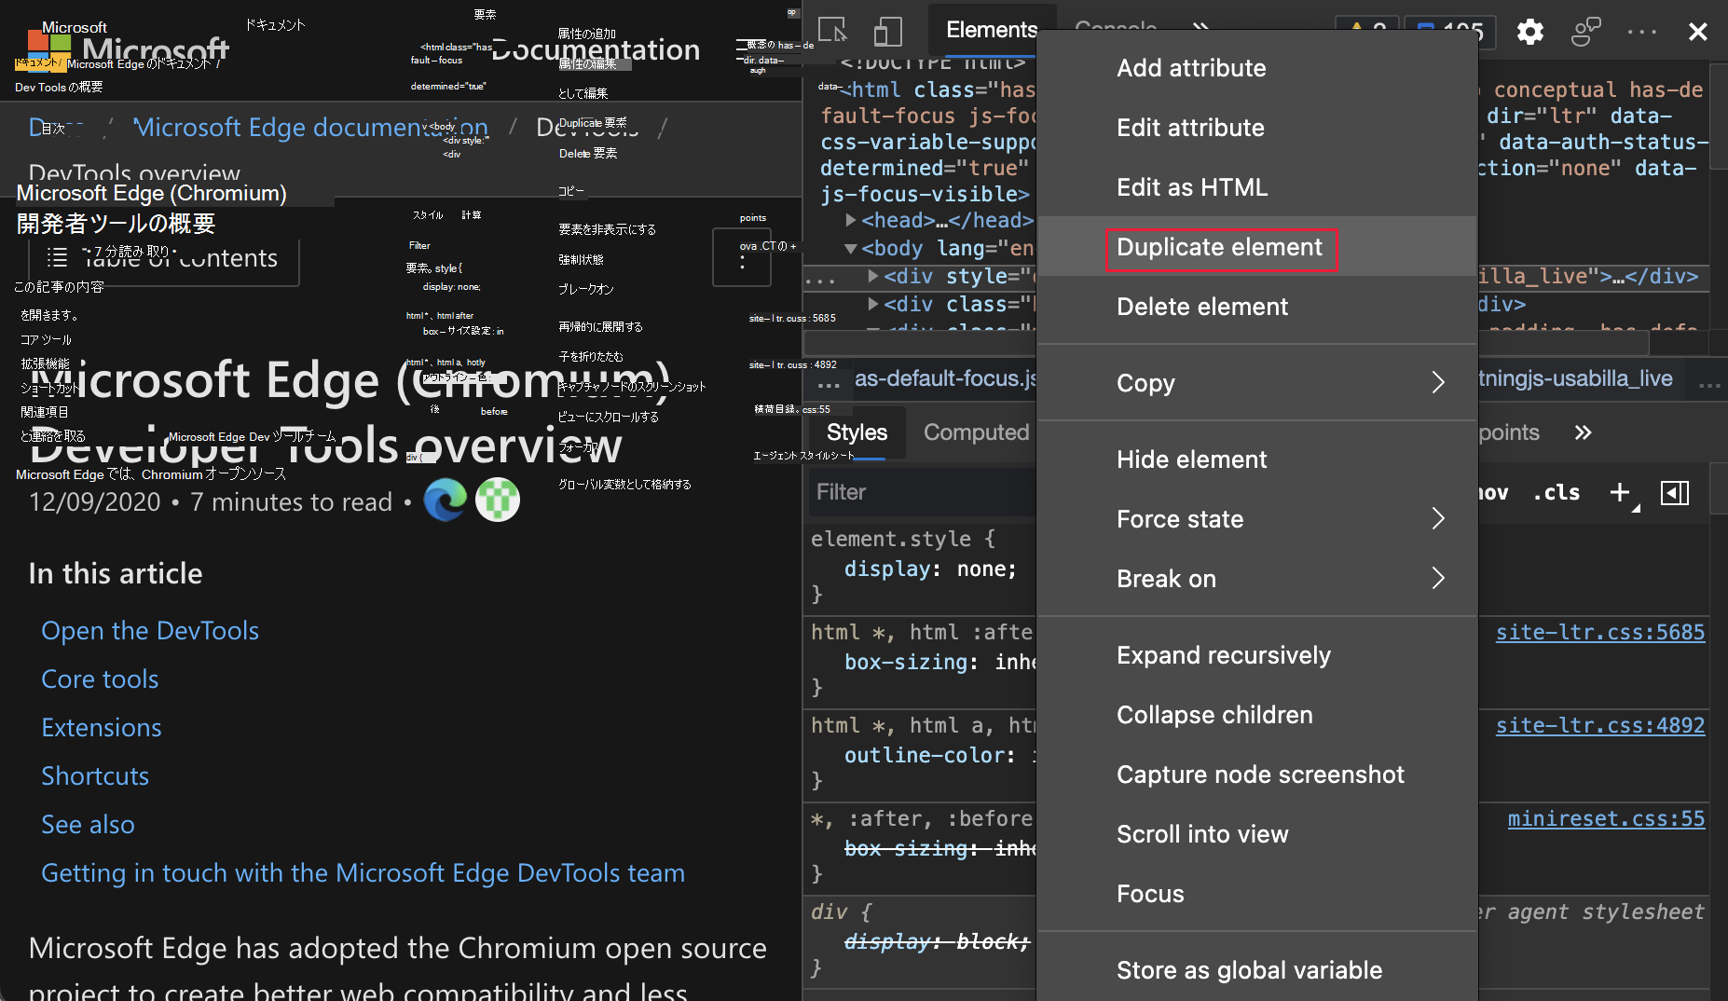
Task: Open site-ltr.css:4892 source link
Action: 1600,725
